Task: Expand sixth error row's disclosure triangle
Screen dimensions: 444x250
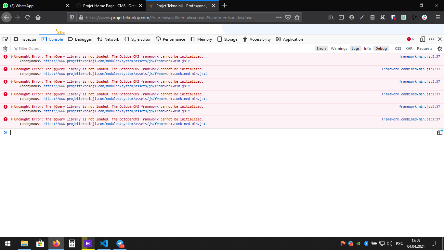Action: pos(12,119)
